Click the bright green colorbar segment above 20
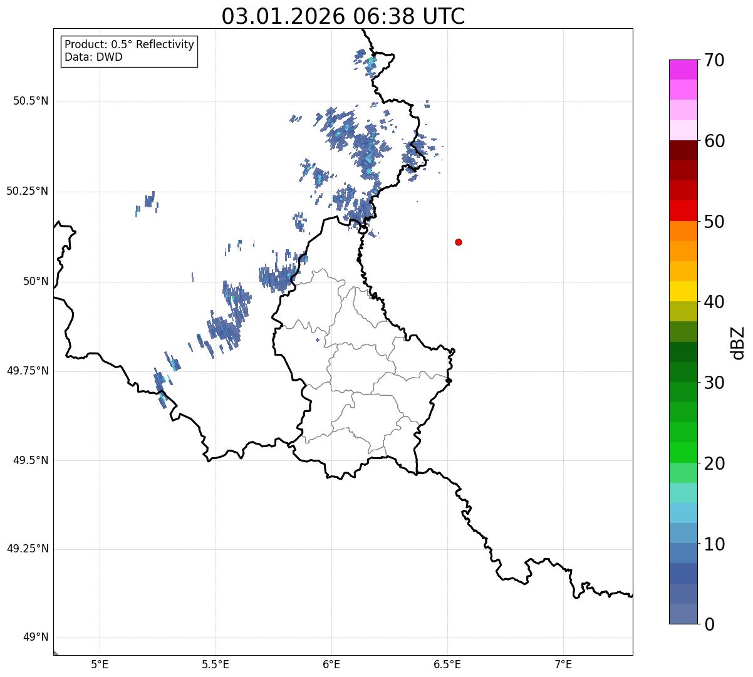The height and width of the screenshot is (677, 753). coord(683,452)
